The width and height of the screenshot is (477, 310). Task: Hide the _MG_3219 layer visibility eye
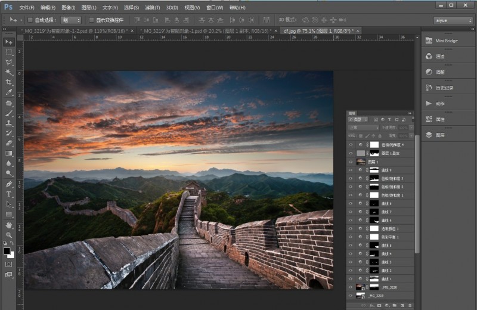(x=351, y=296)
